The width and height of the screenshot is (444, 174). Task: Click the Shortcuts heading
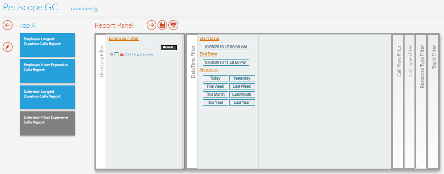[x=209, y=70]
